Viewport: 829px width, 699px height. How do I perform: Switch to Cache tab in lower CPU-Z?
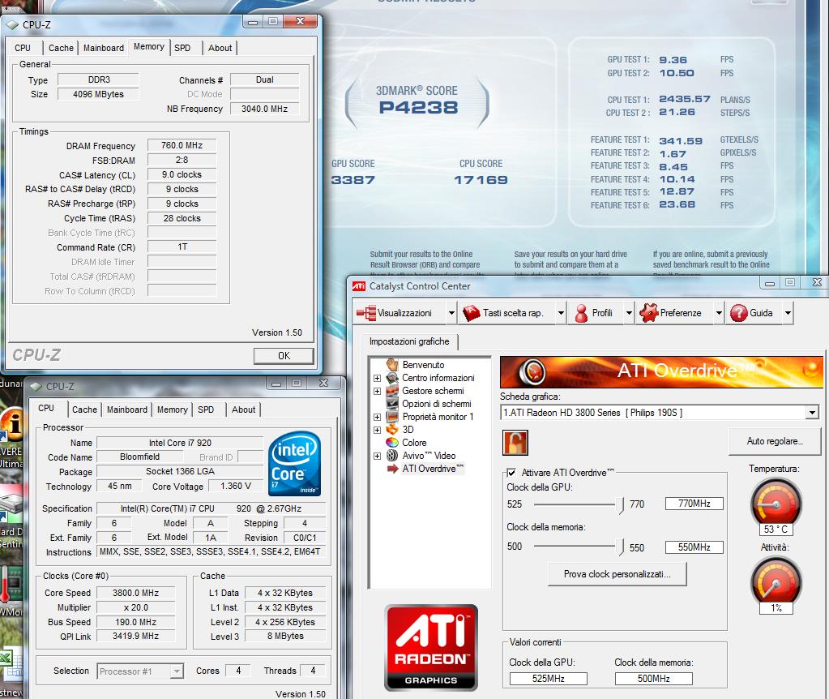coord(84,410)
